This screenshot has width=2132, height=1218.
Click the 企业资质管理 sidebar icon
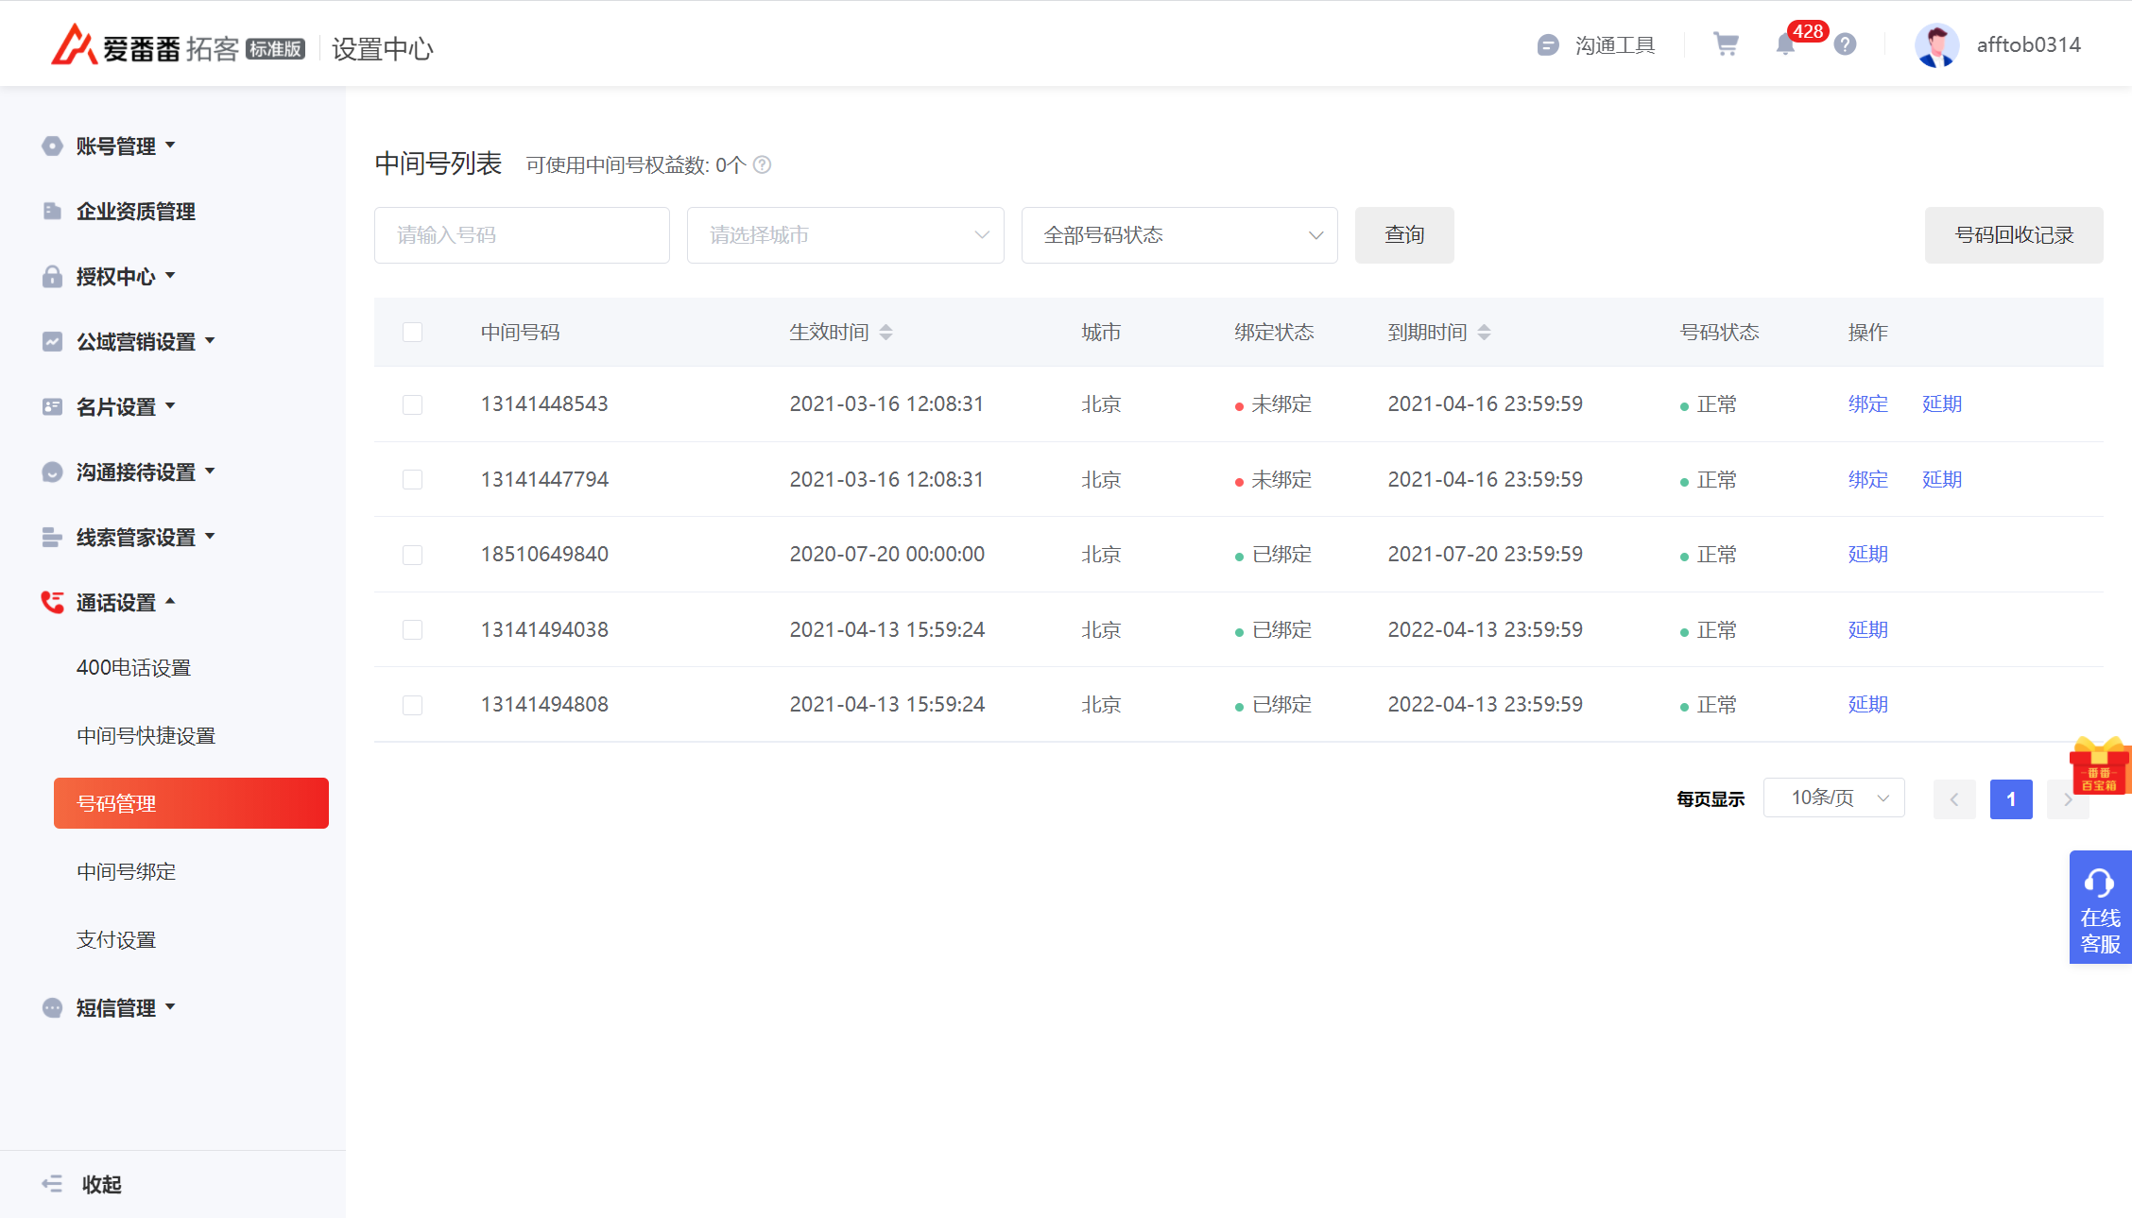pyautogui.click(x=52, y=211)
